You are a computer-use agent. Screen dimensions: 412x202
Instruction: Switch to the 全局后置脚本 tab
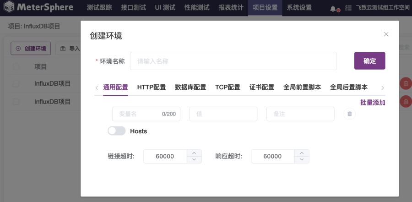coord(349,87)
